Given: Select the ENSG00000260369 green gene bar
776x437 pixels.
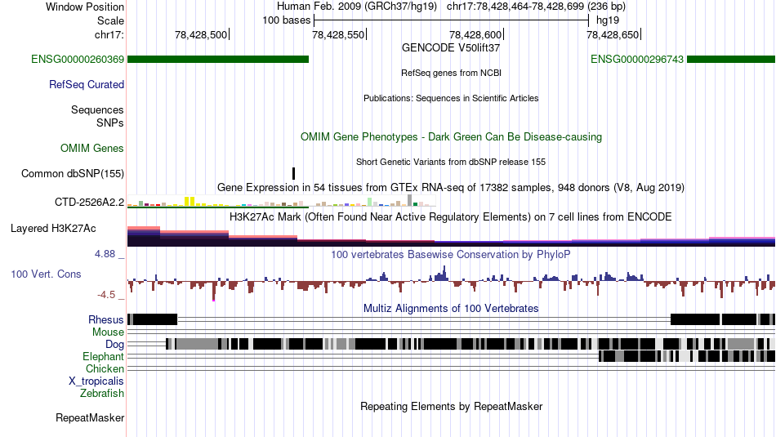Looking at the screenshot, I should click(x=218, y=60).
